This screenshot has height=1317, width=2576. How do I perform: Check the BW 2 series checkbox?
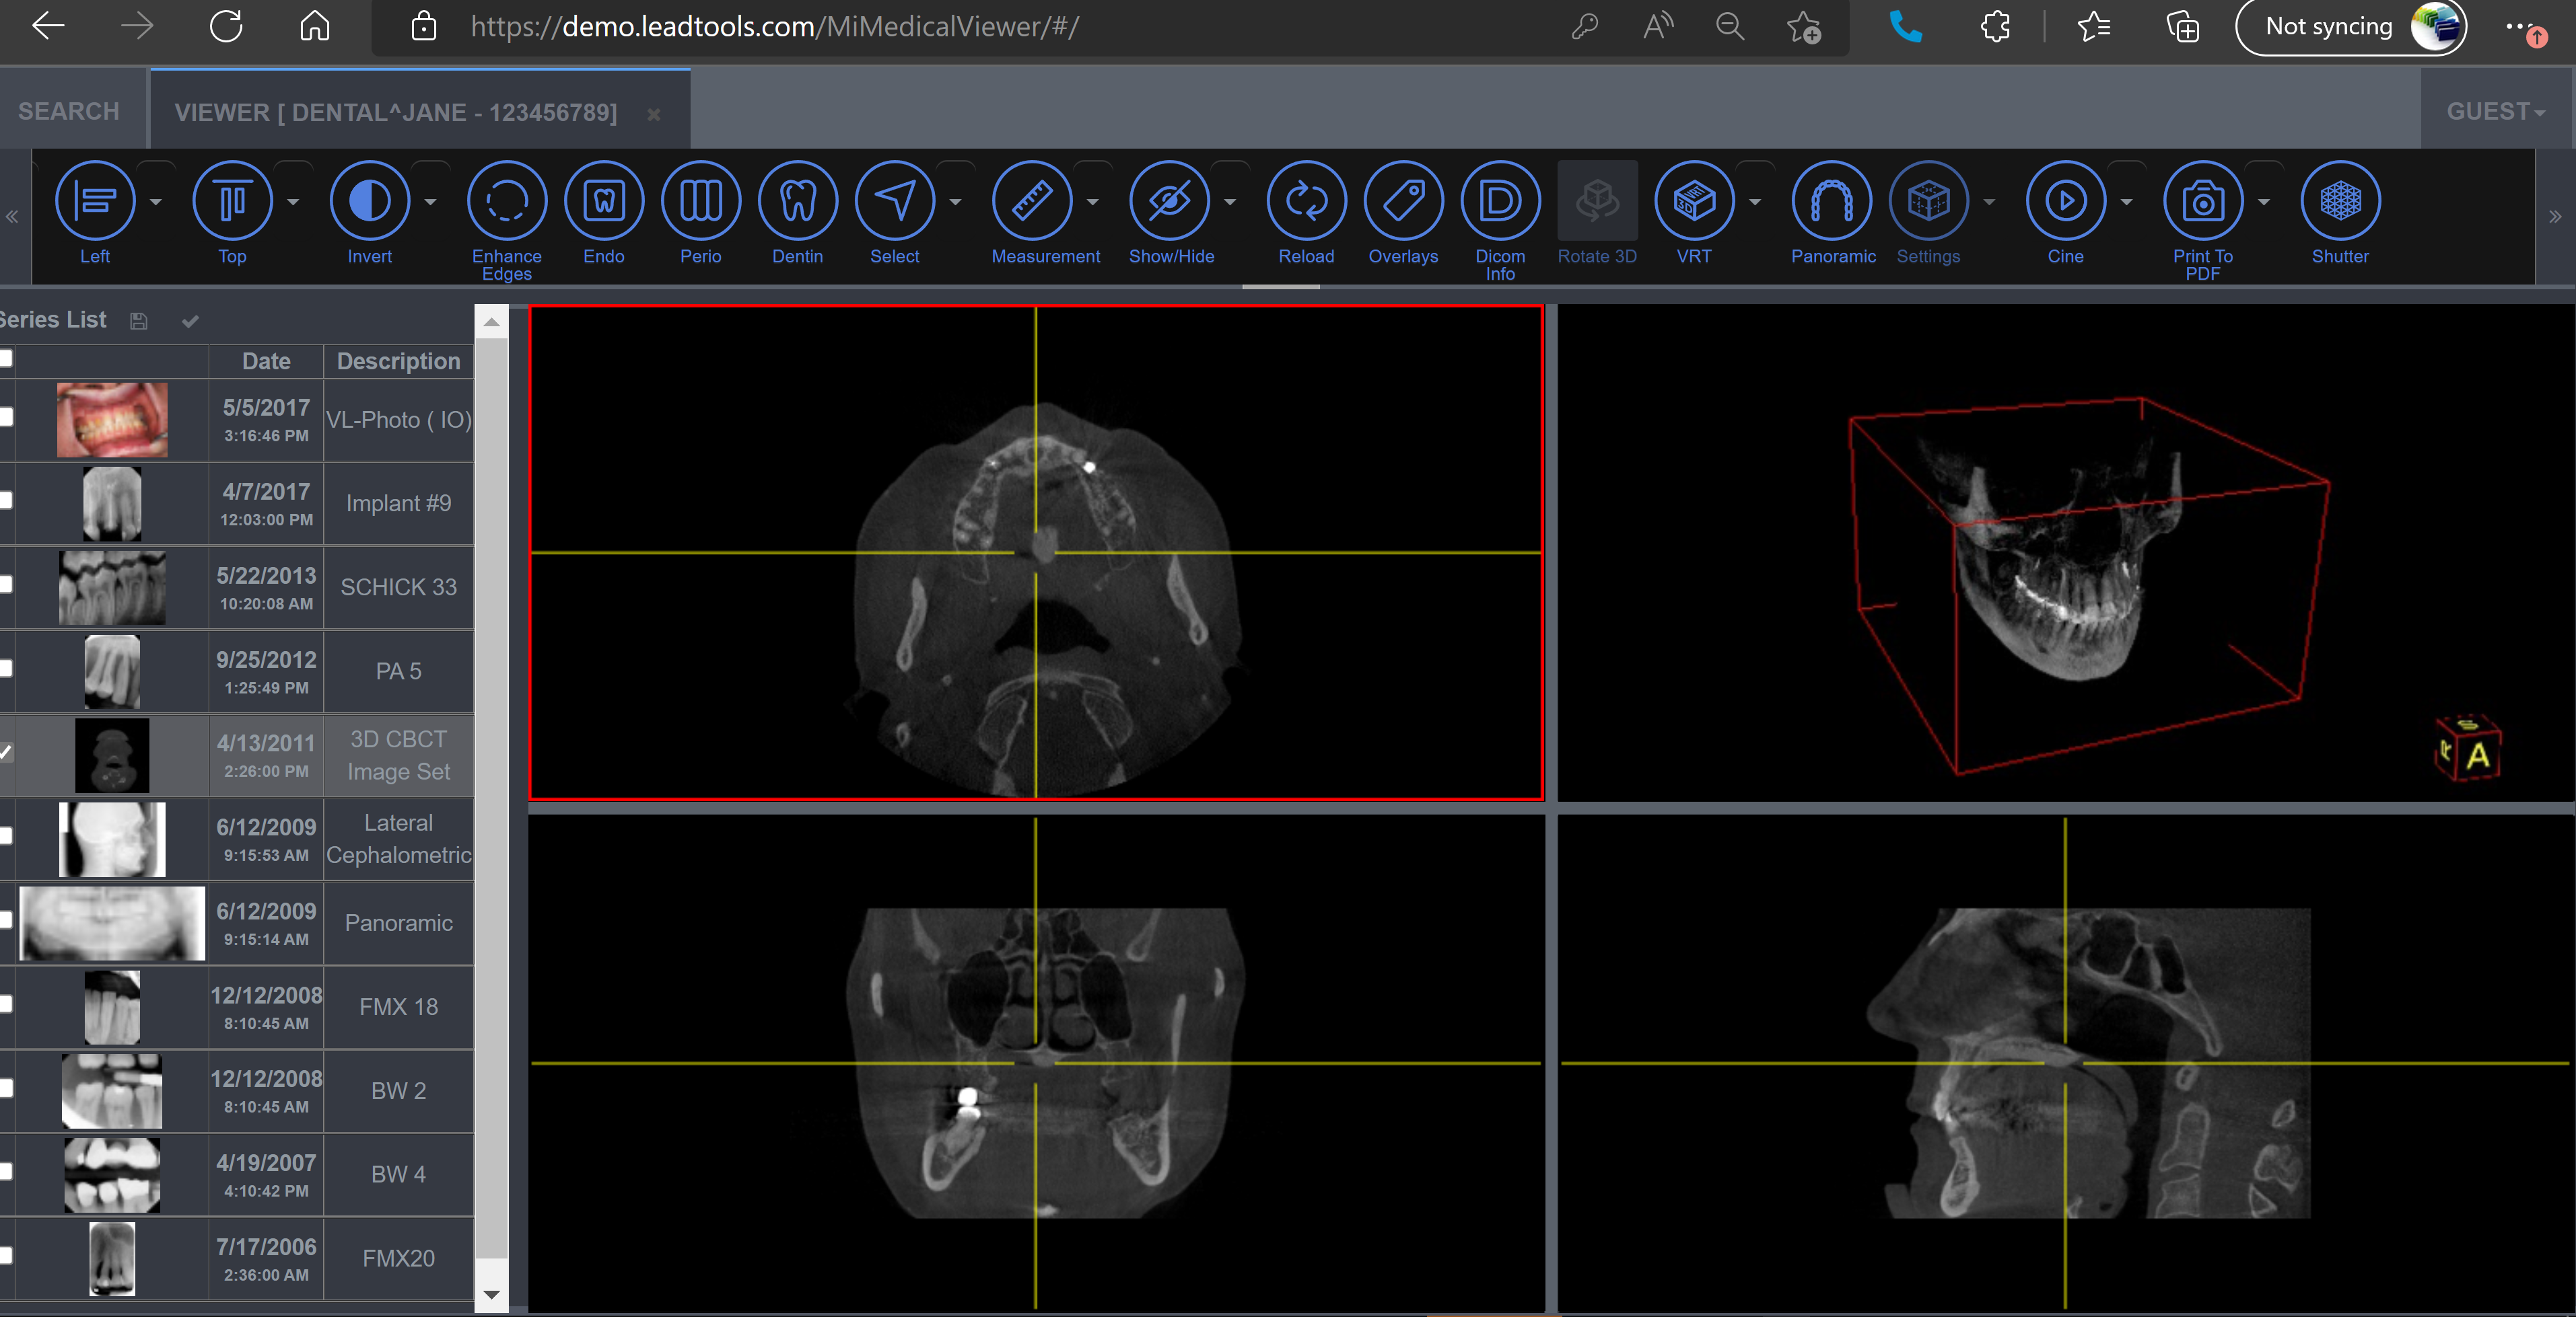pos(5,1088)
